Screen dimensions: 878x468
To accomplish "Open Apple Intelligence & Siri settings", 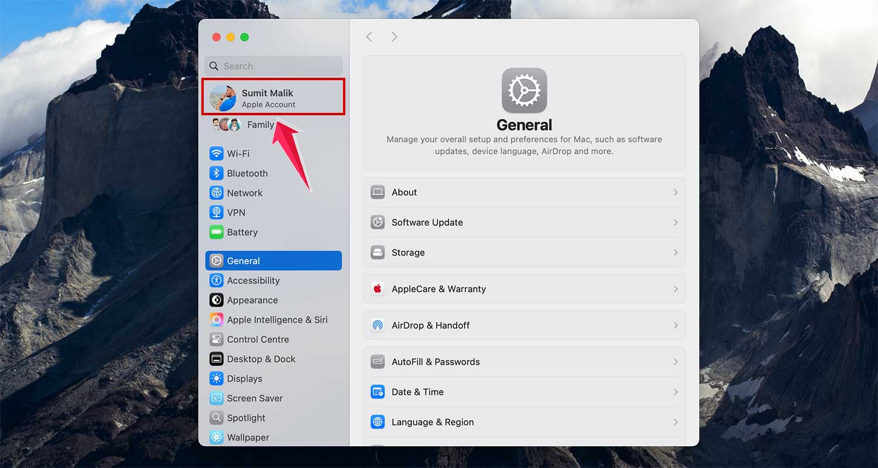I will [x=217, y=319].
